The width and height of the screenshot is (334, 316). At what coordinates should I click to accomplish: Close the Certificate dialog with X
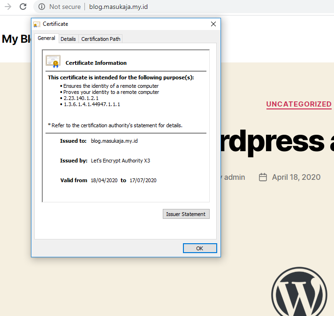pyautogui.click(x=213, y=24)
